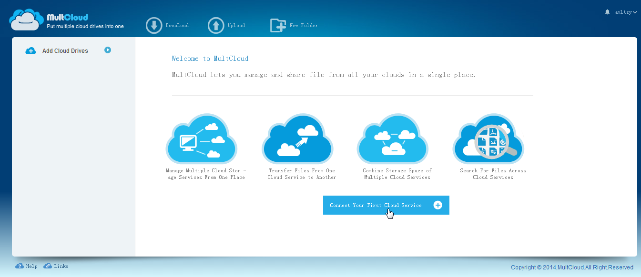Click the Combine Storage Space cloud image
Viewport: 641px width, 277px height.
(393, 139)
